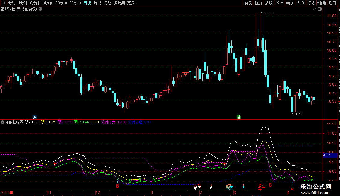This screenshot has width=340, height=196.
Task: Click the 标记 mark button
Action: (x=311, y=3)
